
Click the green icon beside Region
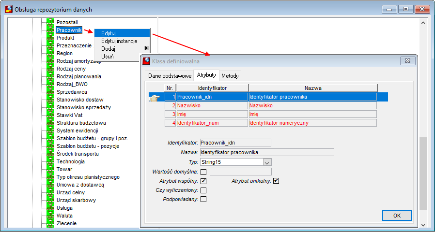tap(50, 53)
